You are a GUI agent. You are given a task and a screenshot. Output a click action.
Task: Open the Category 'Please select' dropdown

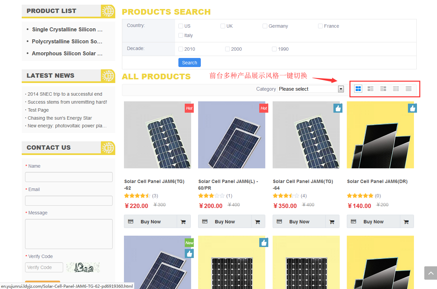[310, 89]
